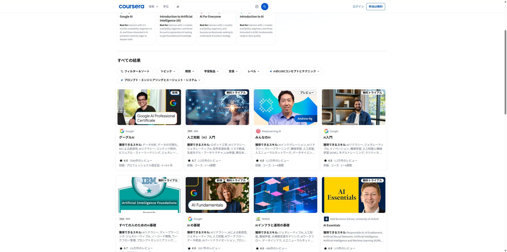Click the IBM logo on すべての人のためのAI基礎 card
507x252 pixels.
(x=122, y=219)
